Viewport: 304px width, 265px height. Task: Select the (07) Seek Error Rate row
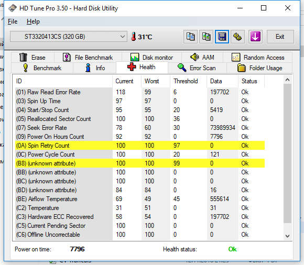pos(140,128)
